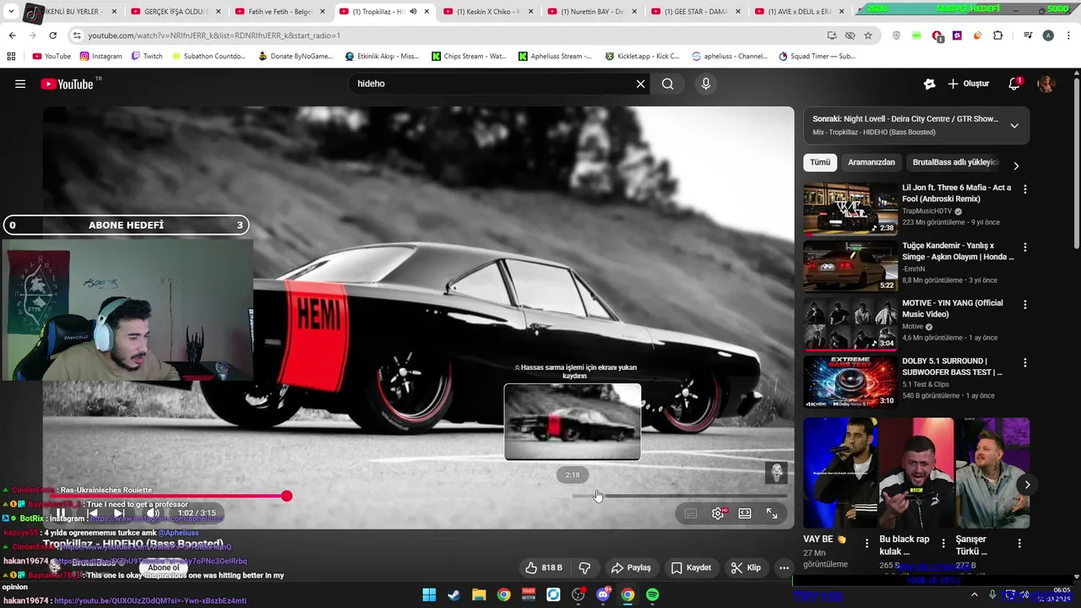Open the Instagram bookmark

point(100,57)
